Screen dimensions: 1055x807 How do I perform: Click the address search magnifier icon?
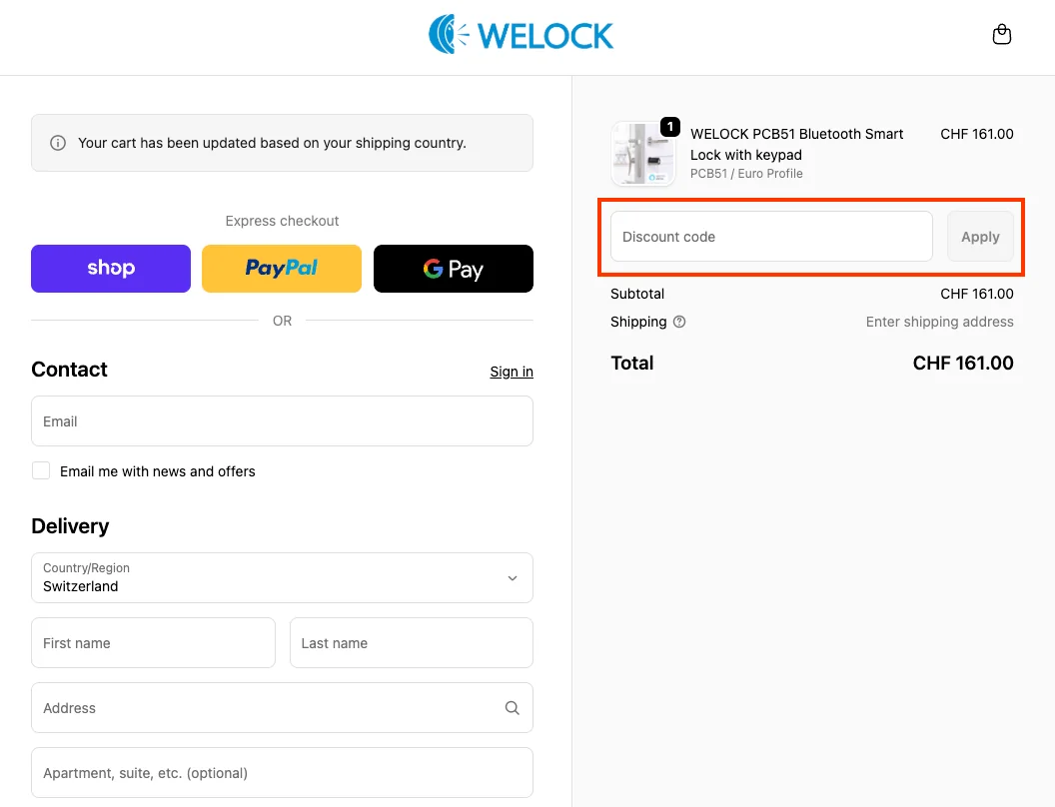click(512, 707)
